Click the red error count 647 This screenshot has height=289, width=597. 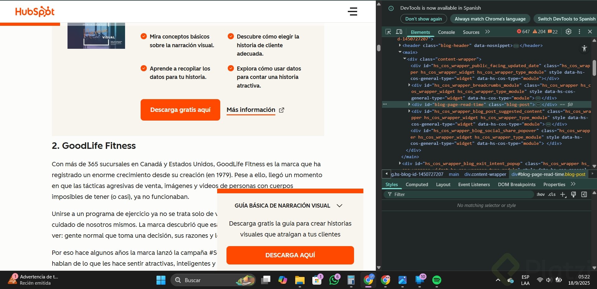click(x=523, y=31)
